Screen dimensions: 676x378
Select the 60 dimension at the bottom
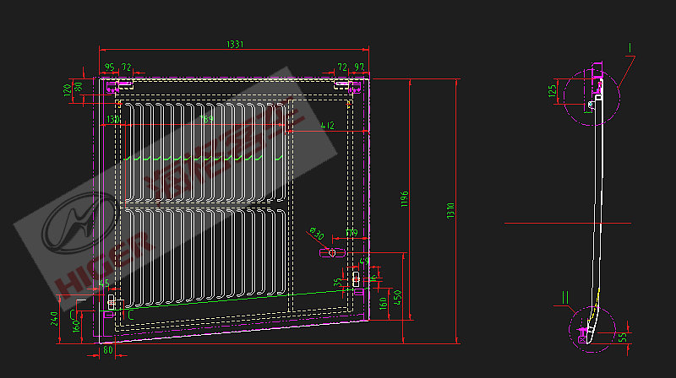(x=107, y=348)
